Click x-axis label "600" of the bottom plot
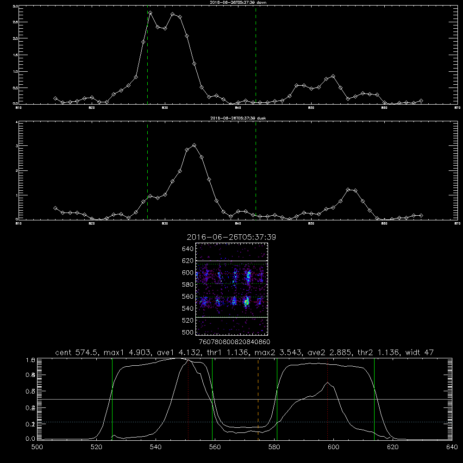 click(333, 447)
